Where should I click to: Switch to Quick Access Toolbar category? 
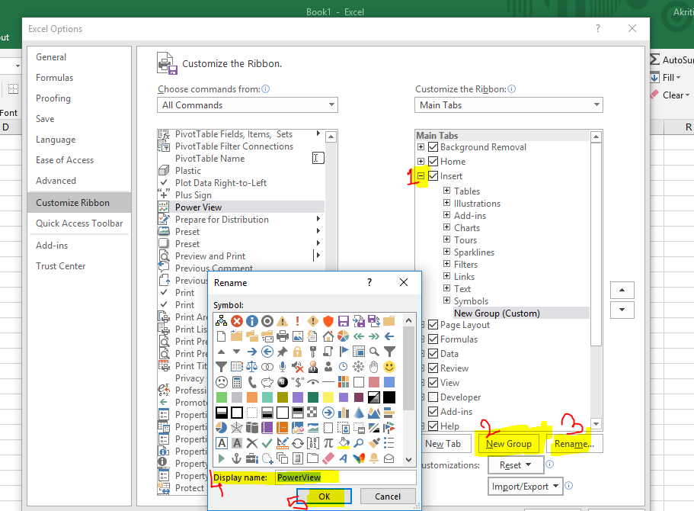pyautogui.click(x=79, y=223)
